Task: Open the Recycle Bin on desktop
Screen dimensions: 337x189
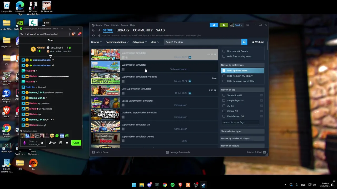Action: pos(7,7)
